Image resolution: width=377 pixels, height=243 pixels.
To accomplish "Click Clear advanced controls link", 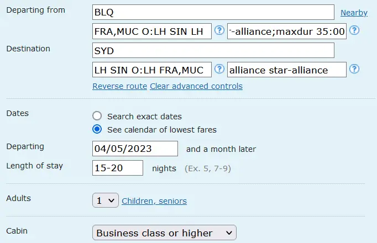I will (x=196, y=86).
